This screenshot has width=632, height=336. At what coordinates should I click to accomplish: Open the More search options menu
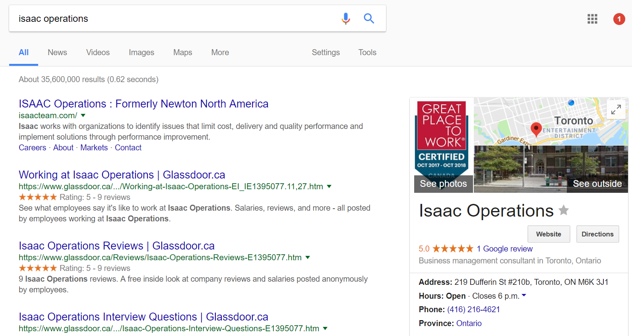coord(220,52)
